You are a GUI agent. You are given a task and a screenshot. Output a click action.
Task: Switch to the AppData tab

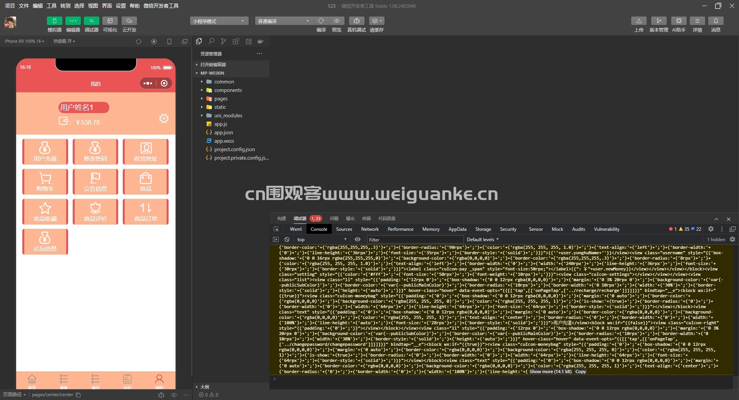(457, 229)
